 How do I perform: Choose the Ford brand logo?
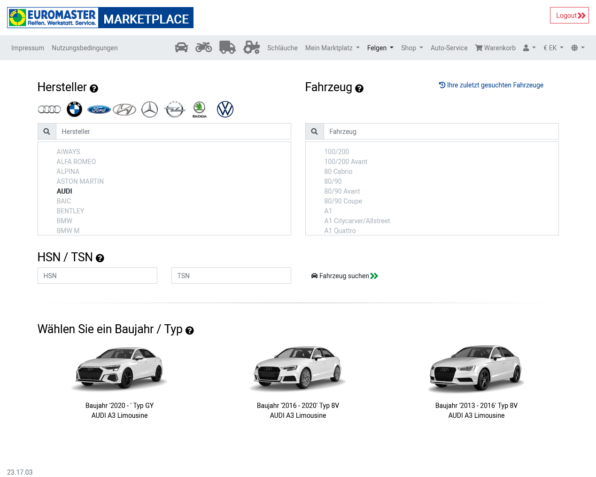(x=99, y=109)
